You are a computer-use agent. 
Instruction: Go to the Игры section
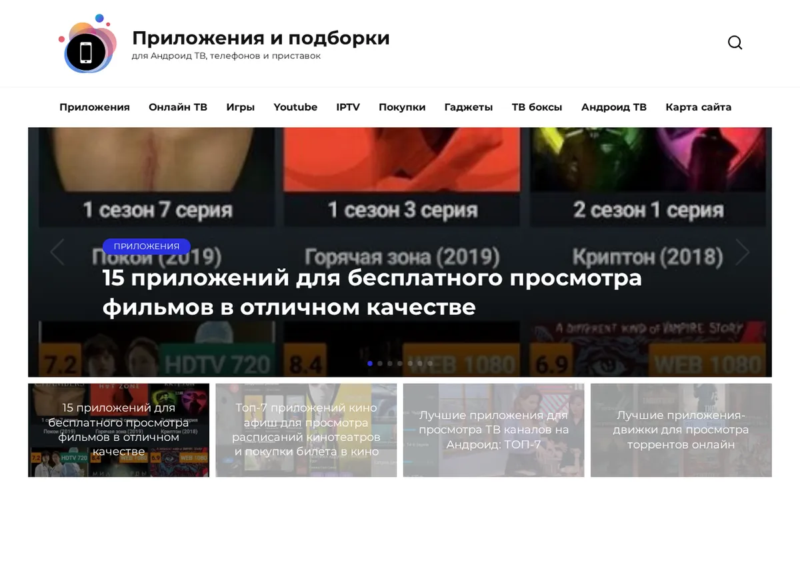240,107
